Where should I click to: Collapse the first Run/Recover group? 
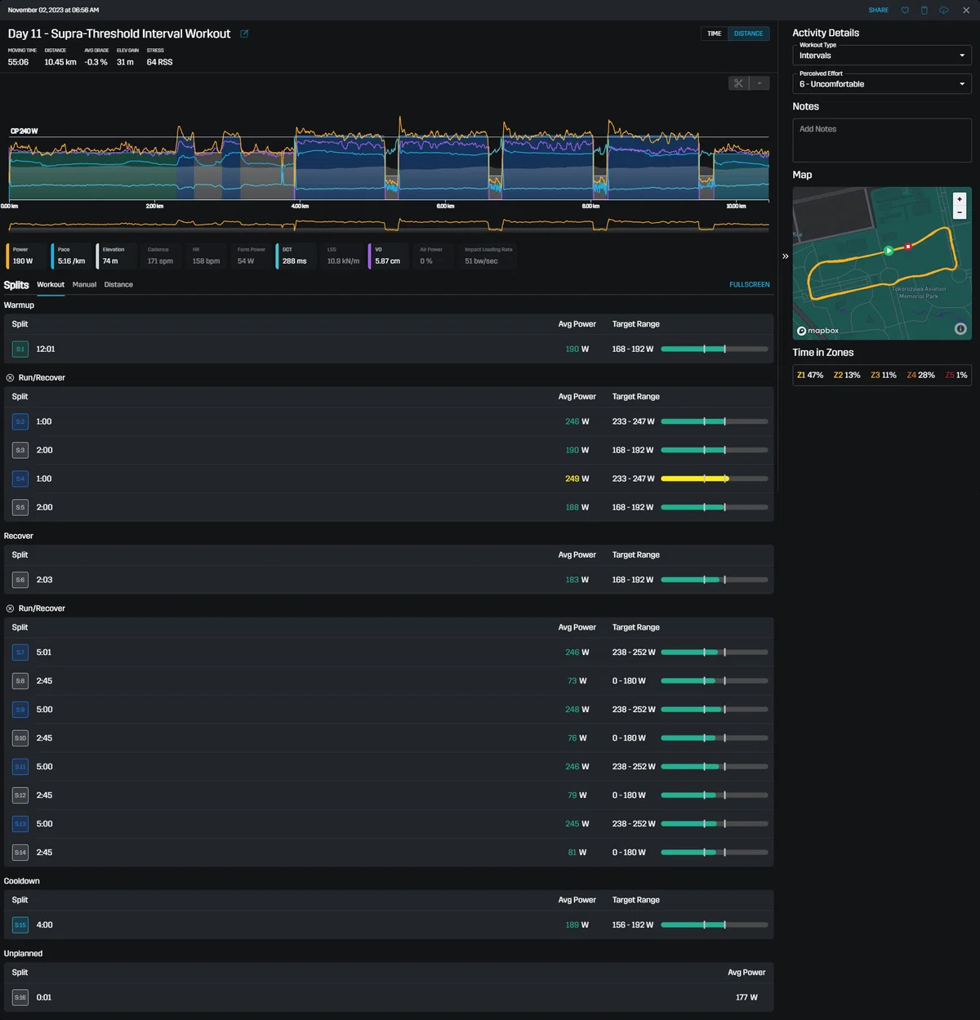click(x=10, y=377)
